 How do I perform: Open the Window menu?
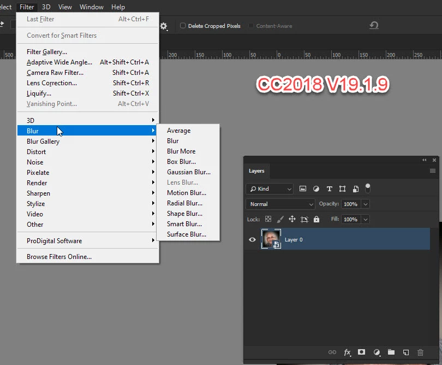click(x=92, y=7)
